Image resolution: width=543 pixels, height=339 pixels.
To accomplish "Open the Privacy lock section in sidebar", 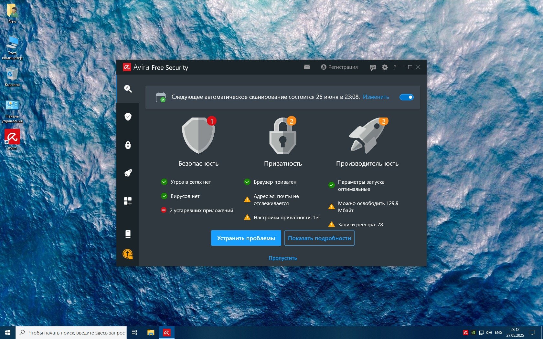I will (128, 145).
